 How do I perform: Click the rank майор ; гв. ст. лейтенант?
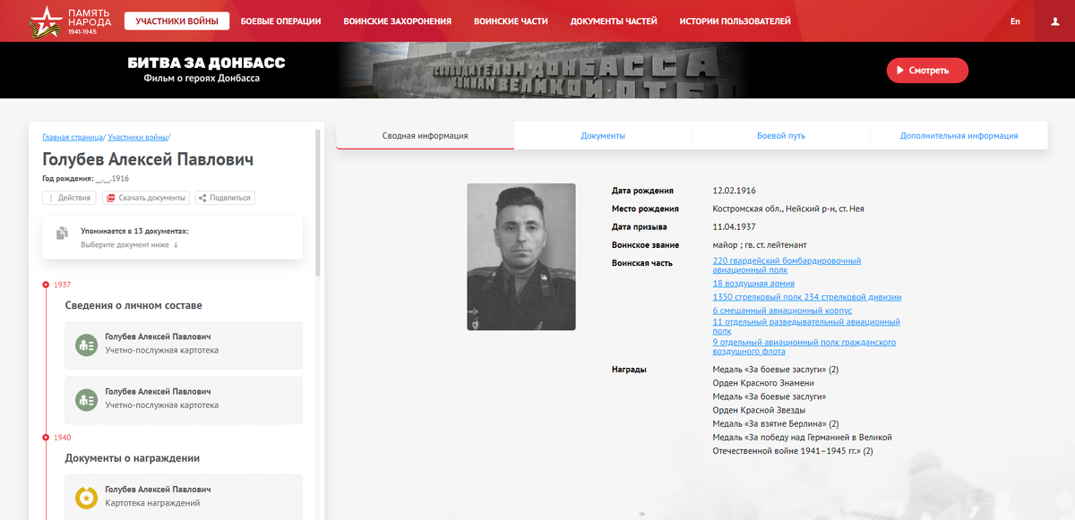click(760, 244)
